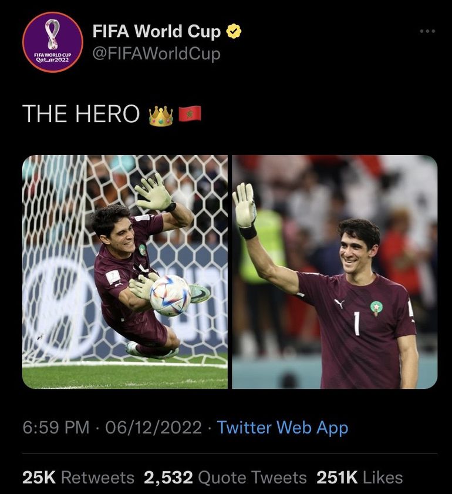The height and width of the screenshot is (494, 452).
Task: Open the FIFA World Cup display name
Action: (157, 32)
